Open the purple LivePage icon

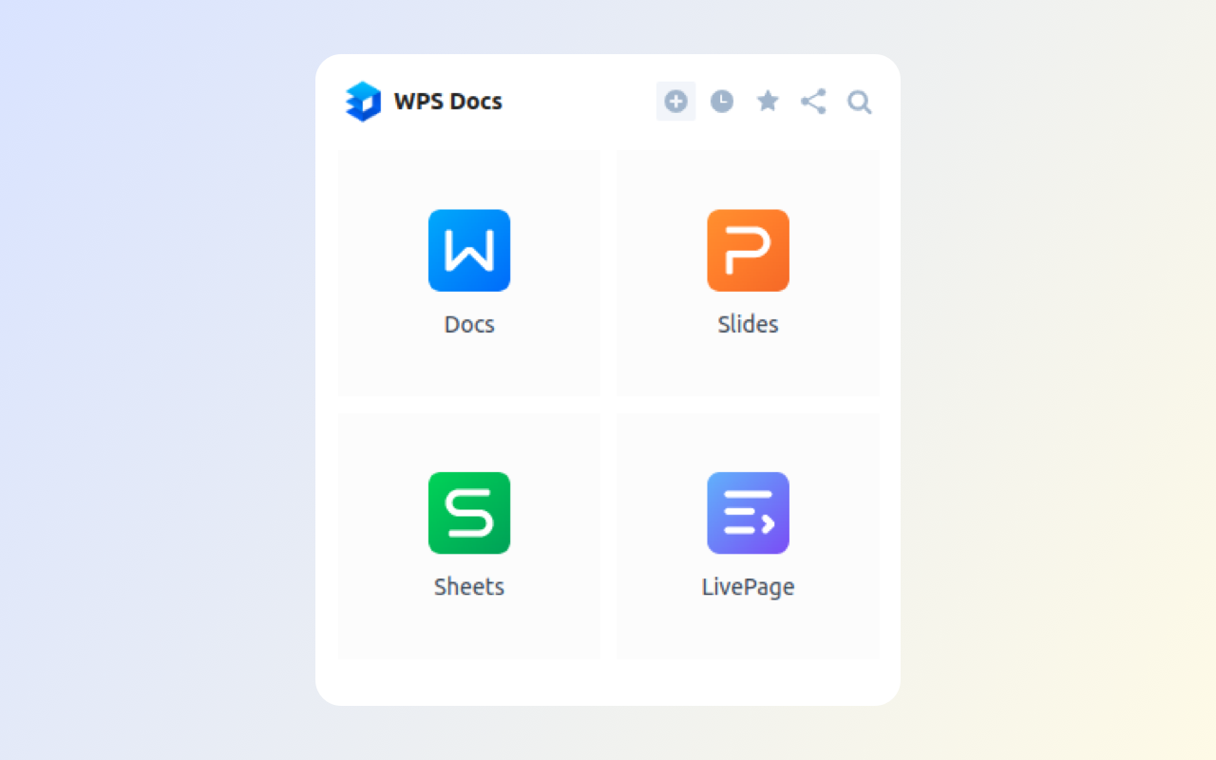click(749, 513)
